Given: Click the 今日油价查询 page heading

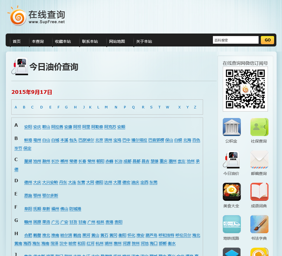Looking at the screenshot, I should point(54,67).
